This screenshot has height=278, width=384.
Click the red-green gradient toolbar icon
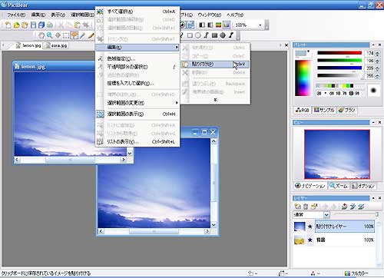click(x=218, y=25)
